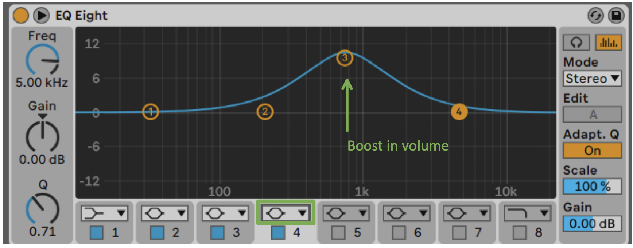Click the 0.71 Q value
The height and width of the screenshot is (248, 633).
[x=42, y=231]
